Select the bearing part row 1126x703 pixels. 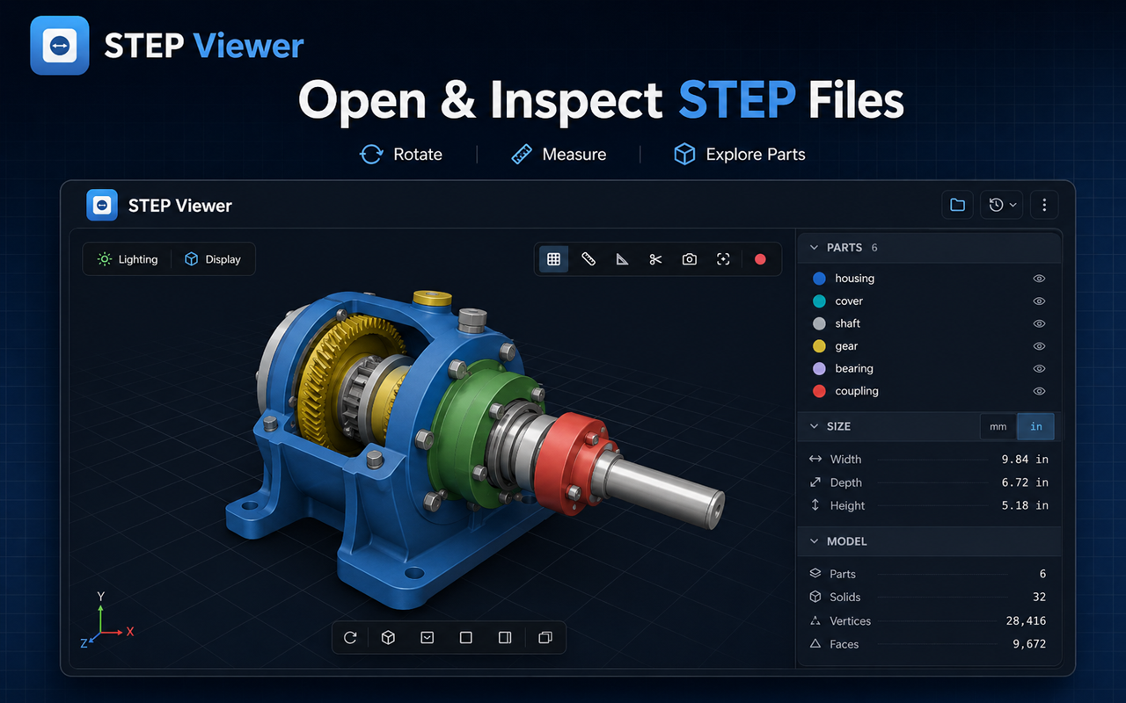[x=929, y=369]
